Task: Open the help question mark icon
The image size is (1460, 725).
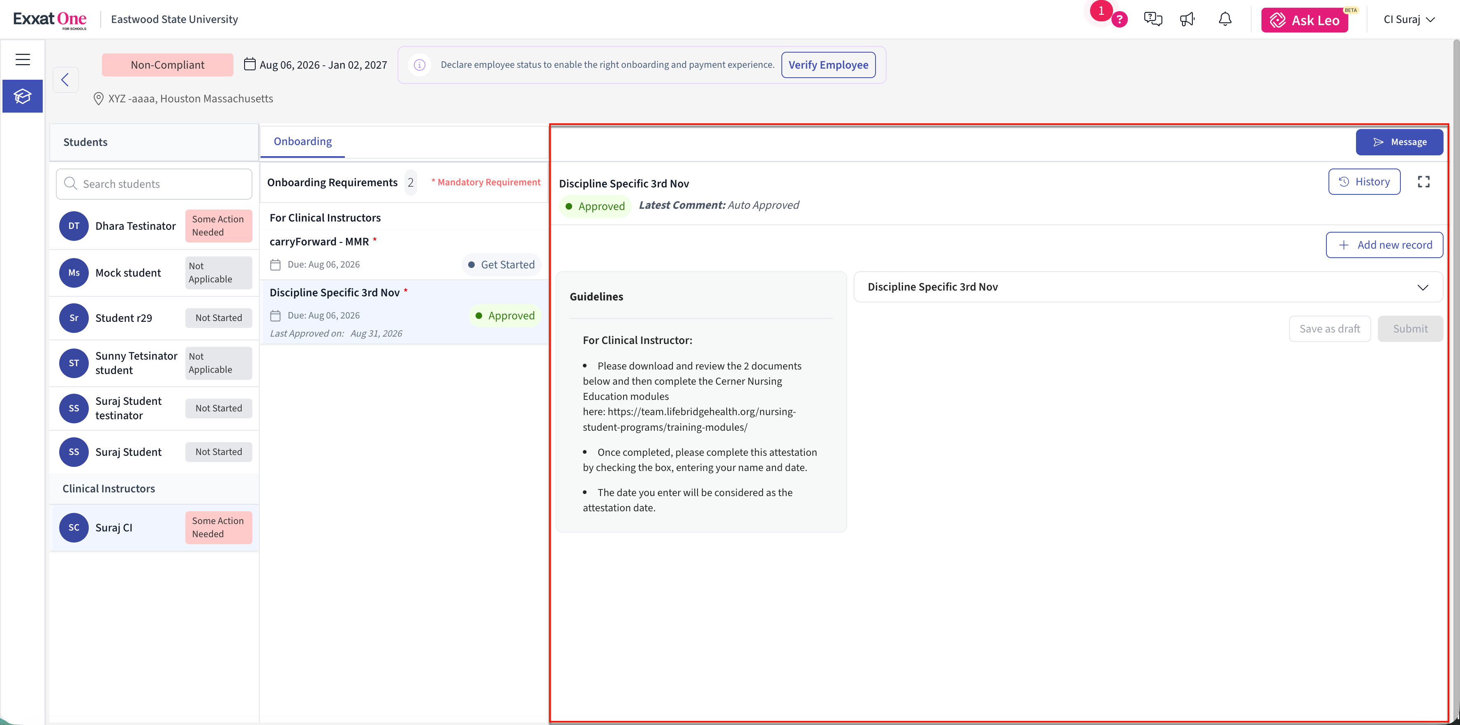Action: click(1119, 20)
